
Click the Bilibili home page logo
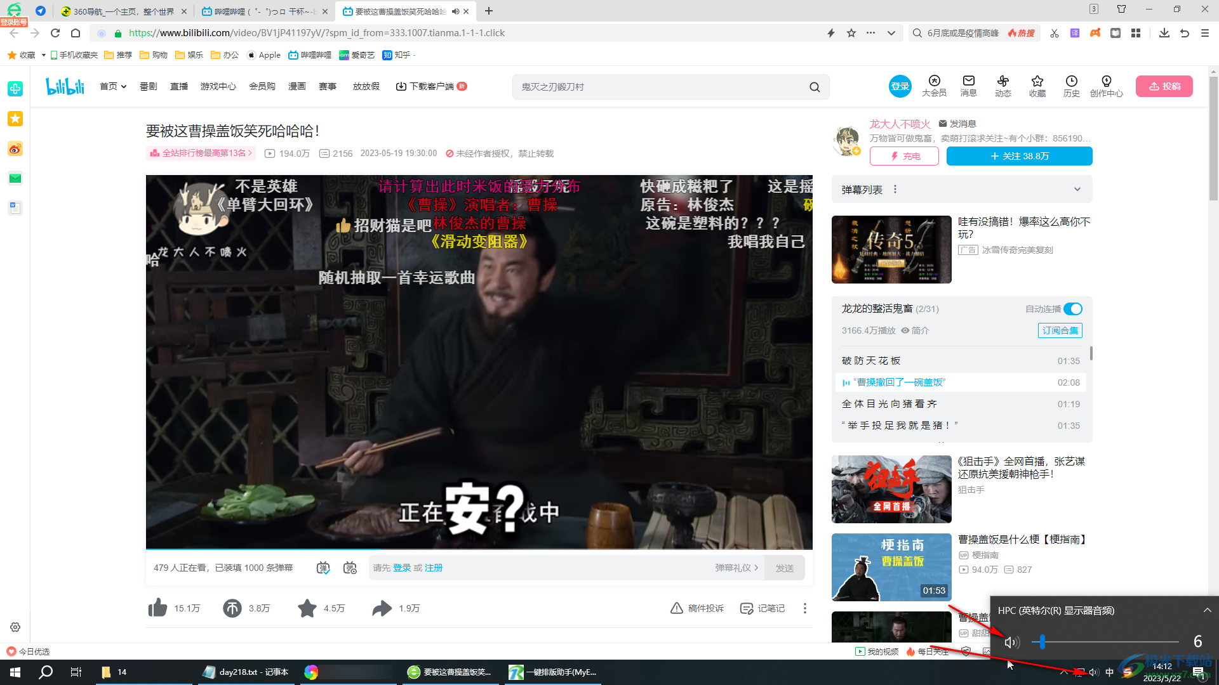click(65, 86)
